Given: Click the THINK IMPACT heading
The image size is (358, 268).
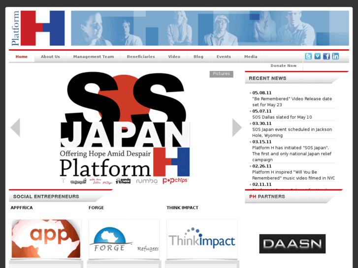Looking at the screenshot, I should click(182, 208).
